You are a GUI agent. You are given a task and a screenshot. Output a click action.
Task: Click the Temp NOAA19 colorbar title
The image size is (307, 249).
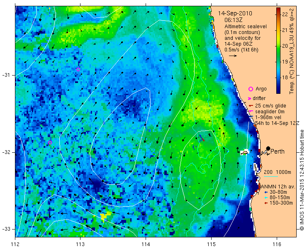click(292, 51)
